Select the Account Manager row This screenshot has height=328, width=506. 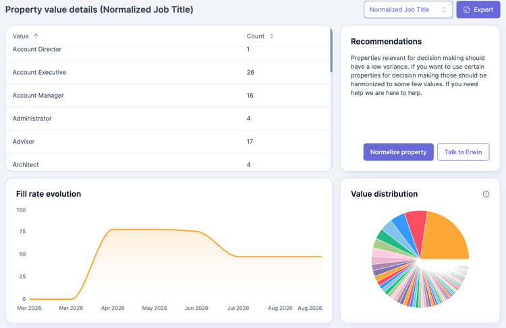tap(168, 96)
